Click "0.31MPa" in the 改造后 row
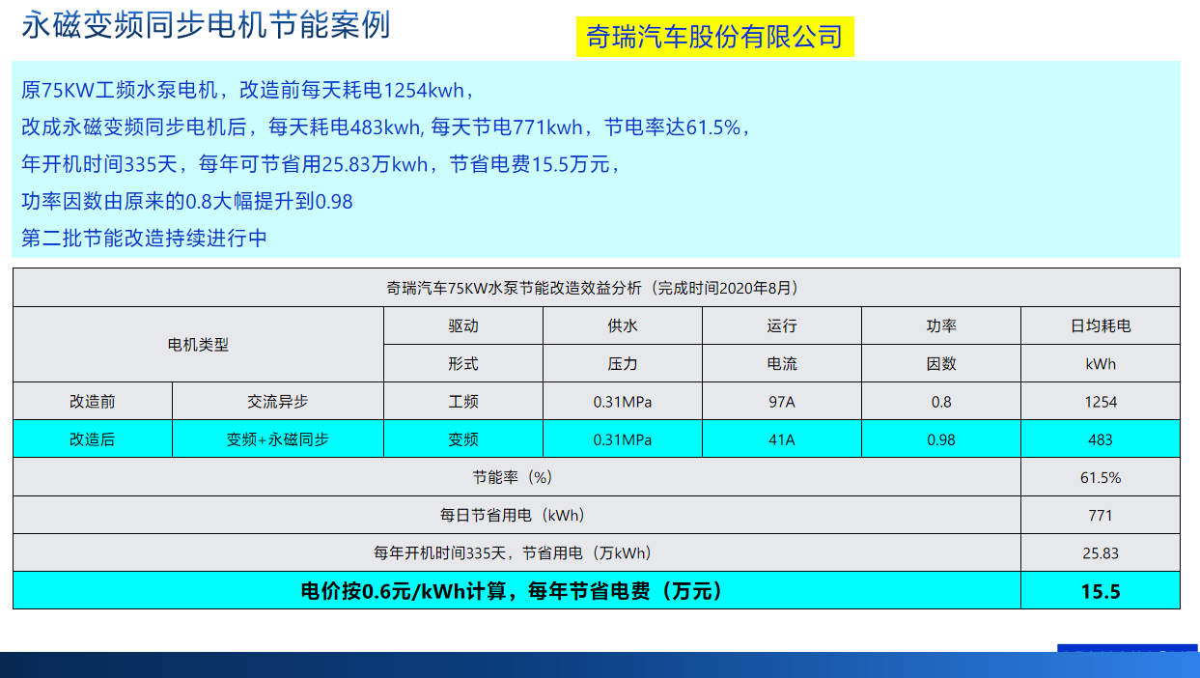 pyautogui.click(x=623, y=439)
